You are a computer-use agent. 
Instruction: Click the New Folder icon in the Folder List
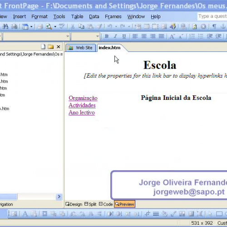[51, 47]
